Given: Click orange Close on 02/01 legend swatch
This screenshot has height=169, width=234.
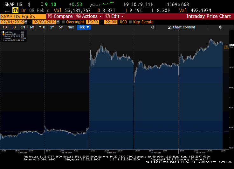Looking at the screenshot, I should [x=3, y=34].
